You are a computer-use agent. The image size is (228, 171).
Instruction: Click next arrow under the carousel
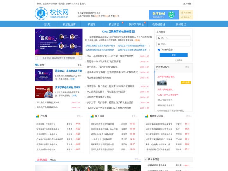80,58
